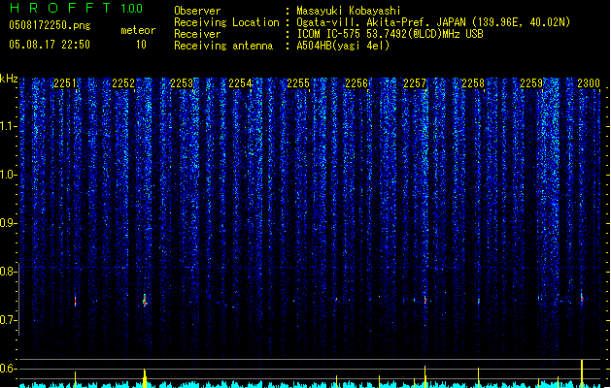Screen dimensions: 611x388
Task: Click the 2256 time marker
Action: tap(356, 83)
